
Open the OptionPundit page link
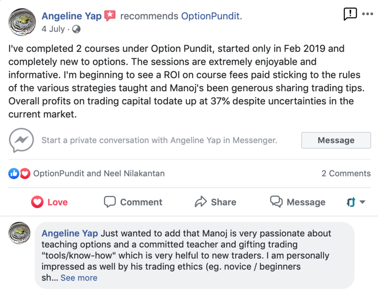pyautogui.click(x=211, y=16)
